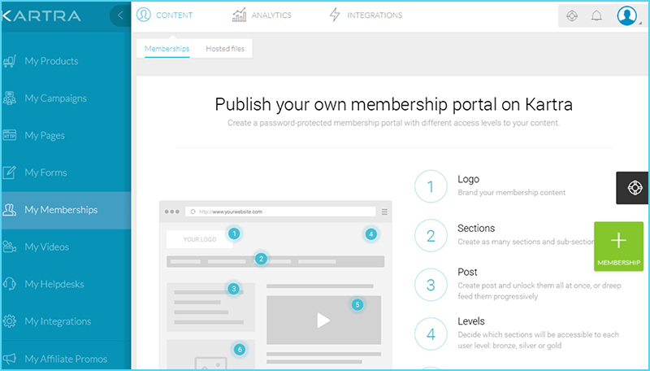Image resolution: width=650 pixels, height=371 pixels.
Task: Open My Affiliate Promos megaphone icon
Action: click(x=10, y=359)
